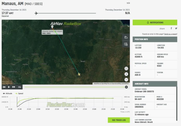Zoom out on the map
The image size is (181, 126).
(126, 80)
